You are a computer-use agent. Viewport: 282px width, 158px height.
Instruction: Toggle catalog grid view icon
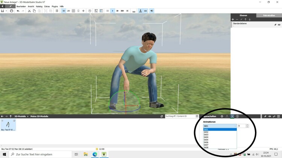coord(197,116)
